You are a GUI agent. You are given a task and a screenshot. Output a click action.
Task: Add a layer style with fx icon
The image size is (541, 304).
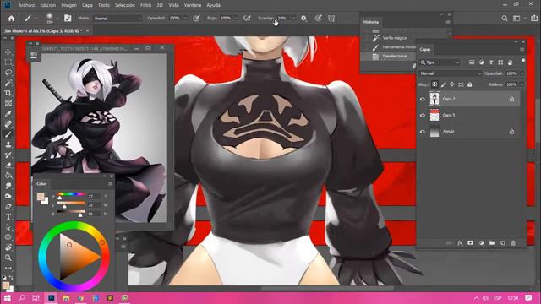click(x=460, y=243)
